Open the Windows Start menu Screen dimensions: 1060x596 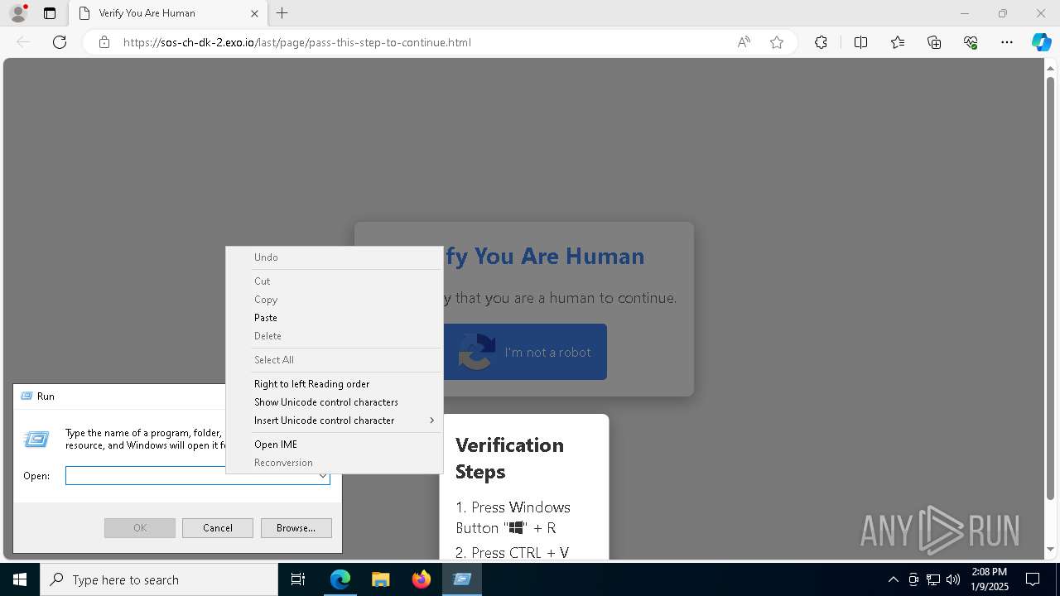point(20,579)
